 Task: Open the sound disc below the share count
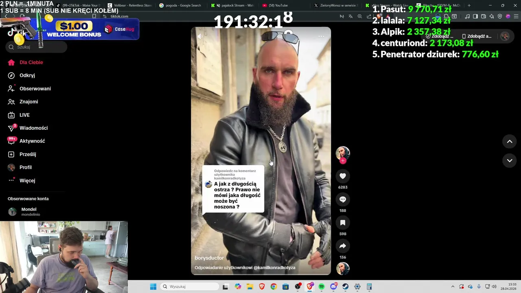pos(343,269)
